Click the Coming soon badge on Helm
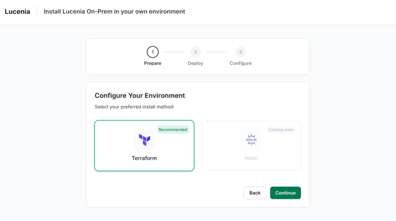Viewport: 396px width, 221px height. click(281, 130)
